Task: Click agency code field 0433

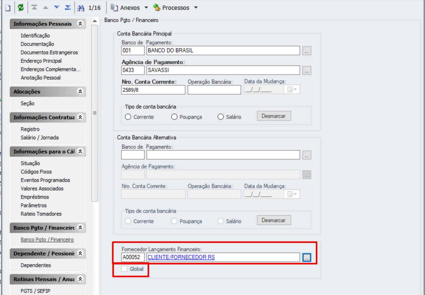Action: pyautogui.click(x=133, y=70)
